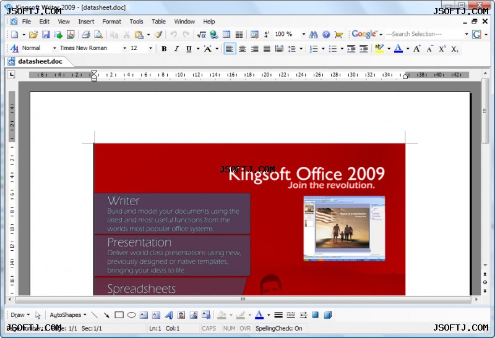Image resolution: width=495 pixels, height=338 pixels.
Task: Open the Edit menu
Action: (44, 22)
